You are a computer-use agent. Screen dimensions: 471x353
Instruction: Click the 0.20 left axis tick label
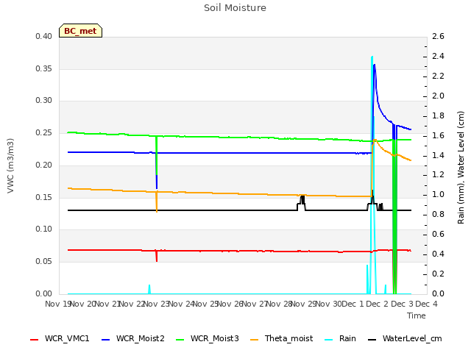(43, 165)
